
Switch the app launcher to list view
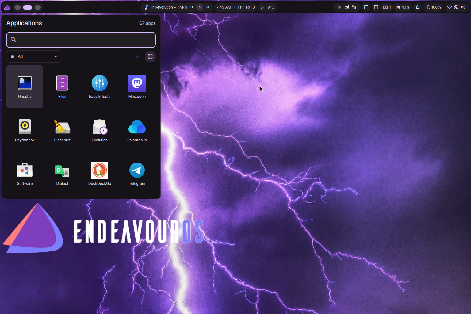tap(138, 56)
